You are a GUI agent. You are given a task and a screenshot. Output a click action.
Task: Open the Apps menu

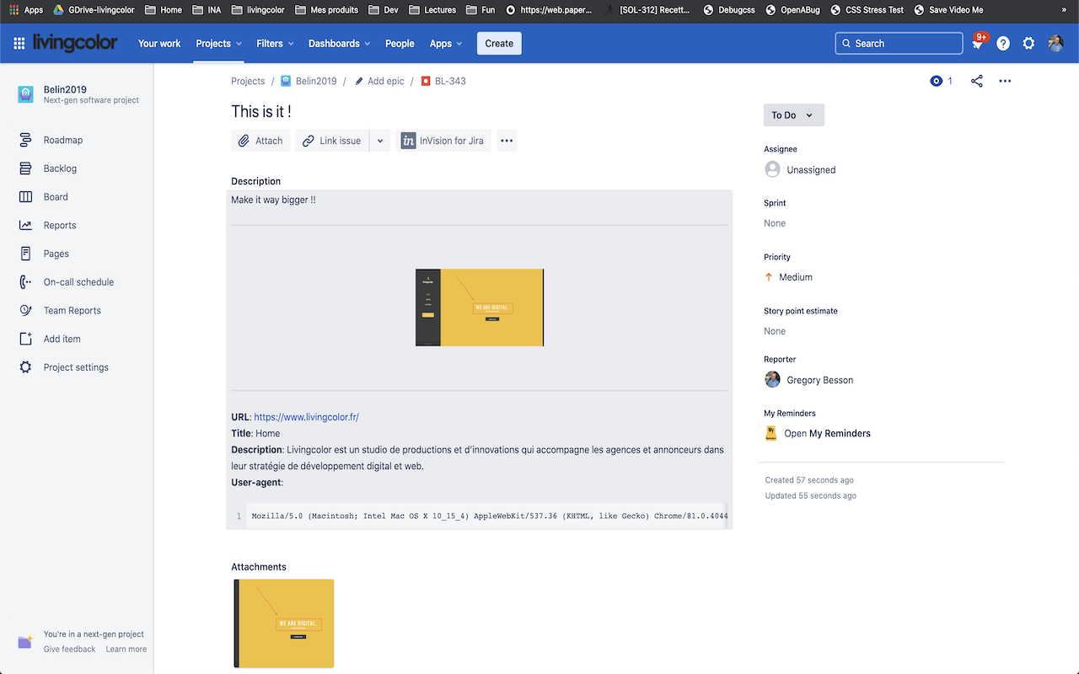[446, 43]
